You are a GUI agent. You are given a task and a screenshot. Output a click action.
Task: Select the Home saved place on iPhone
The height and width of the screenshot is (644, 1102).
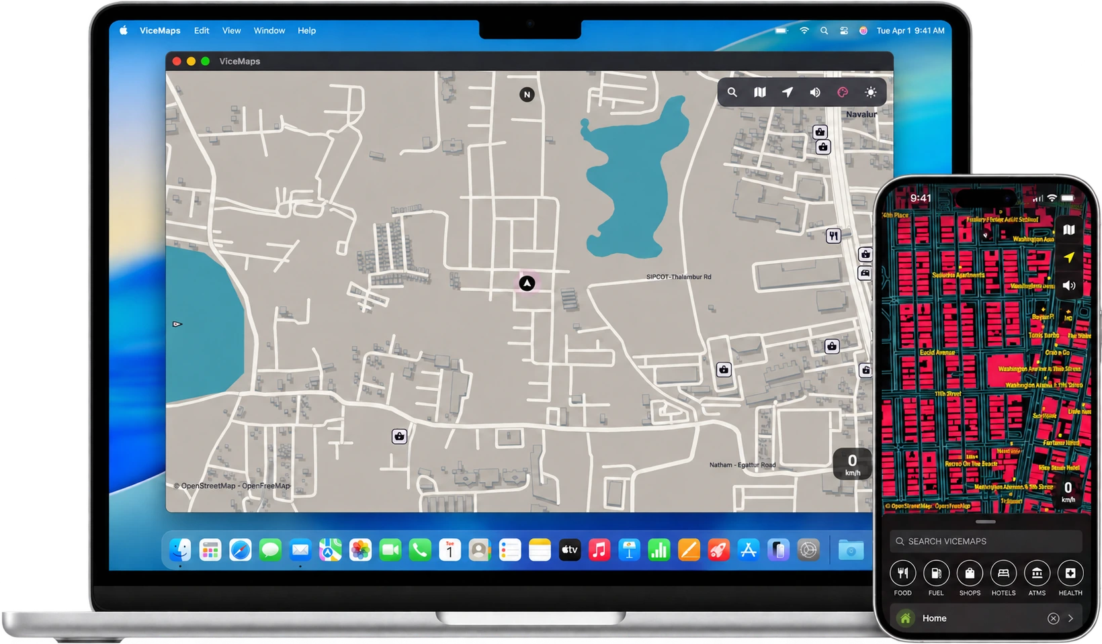pos(986,618)
